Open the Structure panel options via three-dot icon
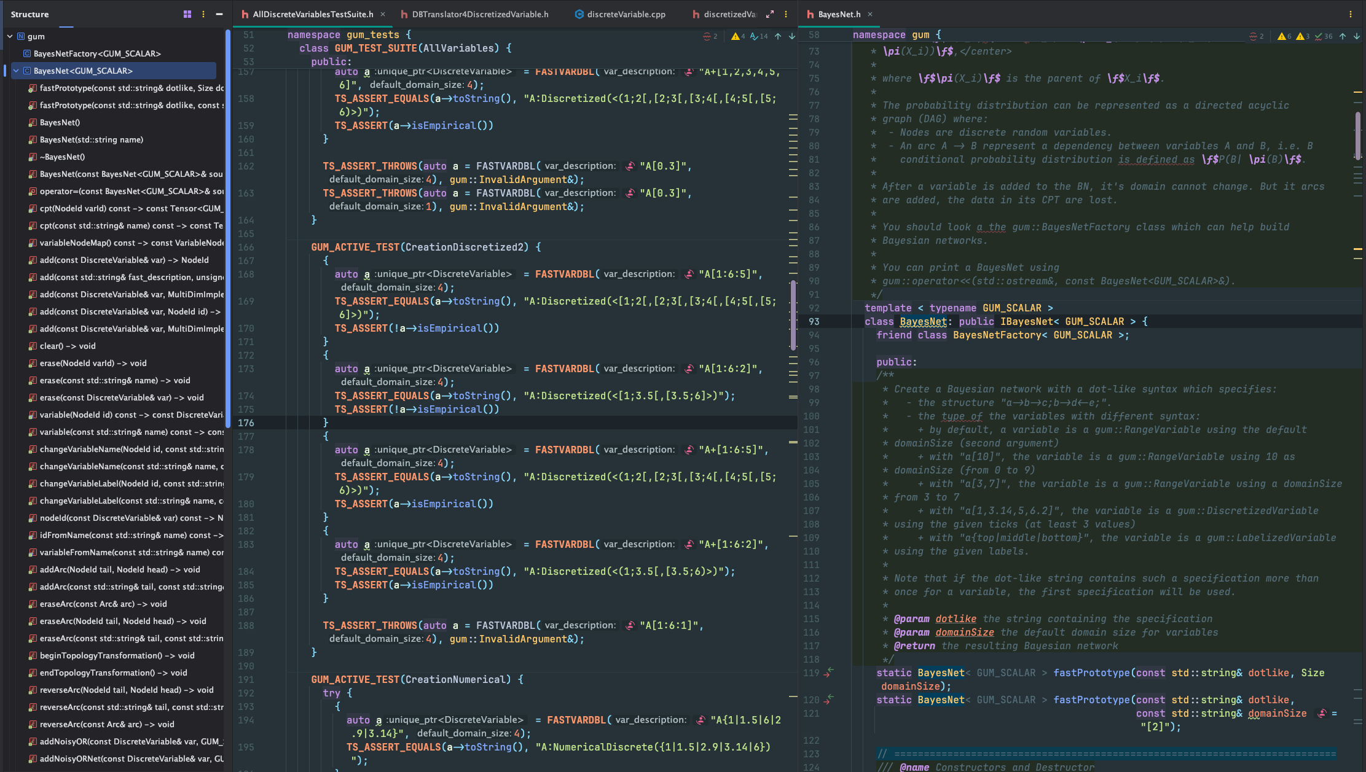This screenshot has width=1366, height=772. [x=203, y=14]
